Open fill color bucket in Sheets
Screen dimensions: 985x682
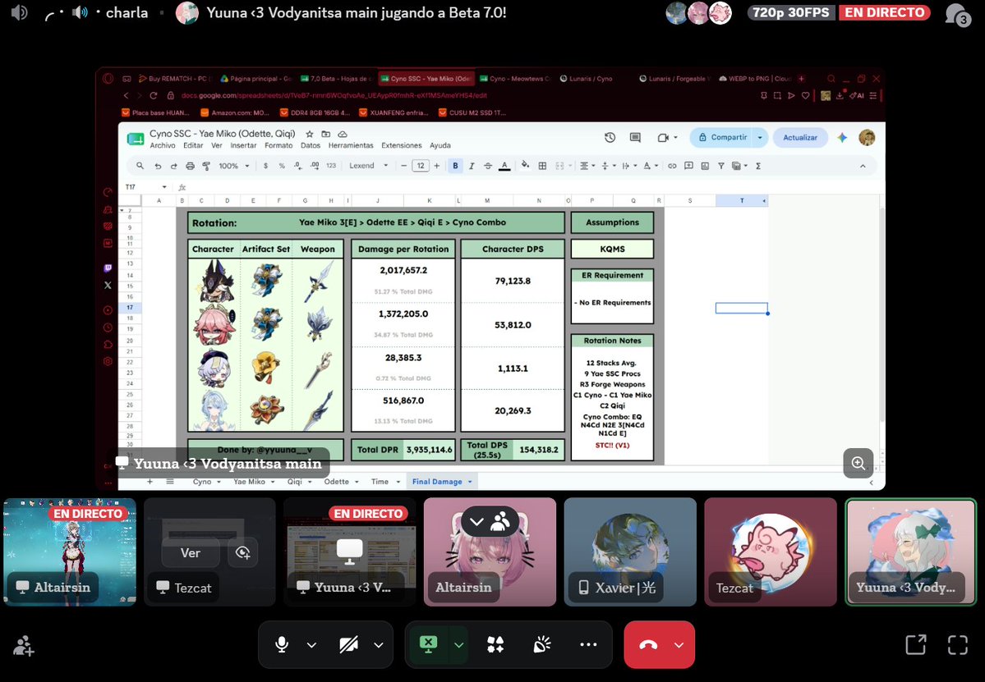coord(525,166)
